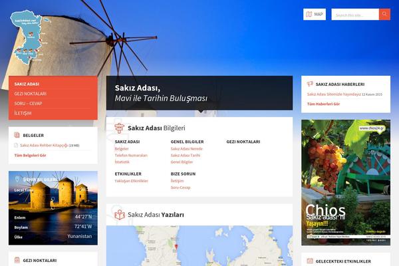The height and width of the screenshot is (266, 399).
Task: Open the Yaklaşan Etkinlikler link
Action: click(131, 181)
